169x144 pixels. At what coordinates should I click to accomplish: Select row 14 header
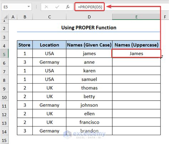(x=4, y=131)
